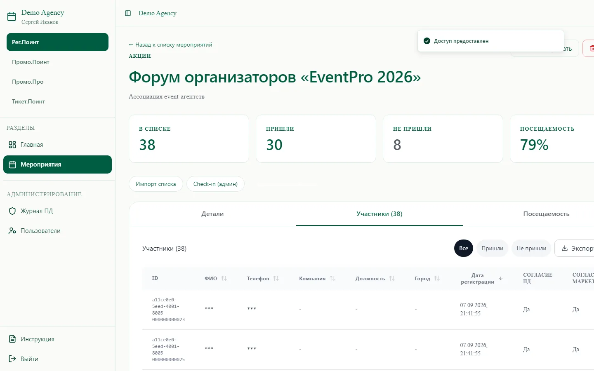Image resolution: width=594 pixels, height=371 pixels.
Task: Click the Главная dashboard grid icon
Action: [x=12, y=145]
